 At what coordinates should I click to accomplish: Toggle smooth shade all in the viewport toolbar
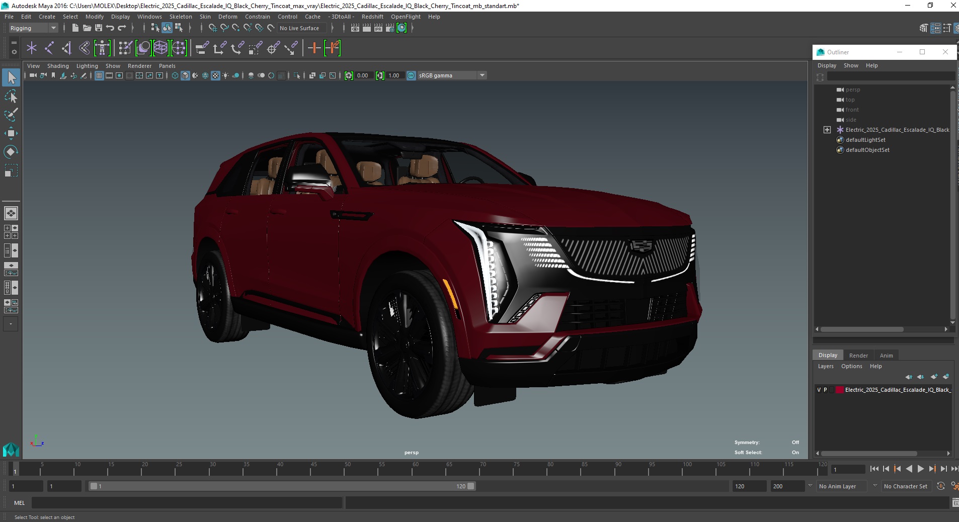click(x=185, y=75)
